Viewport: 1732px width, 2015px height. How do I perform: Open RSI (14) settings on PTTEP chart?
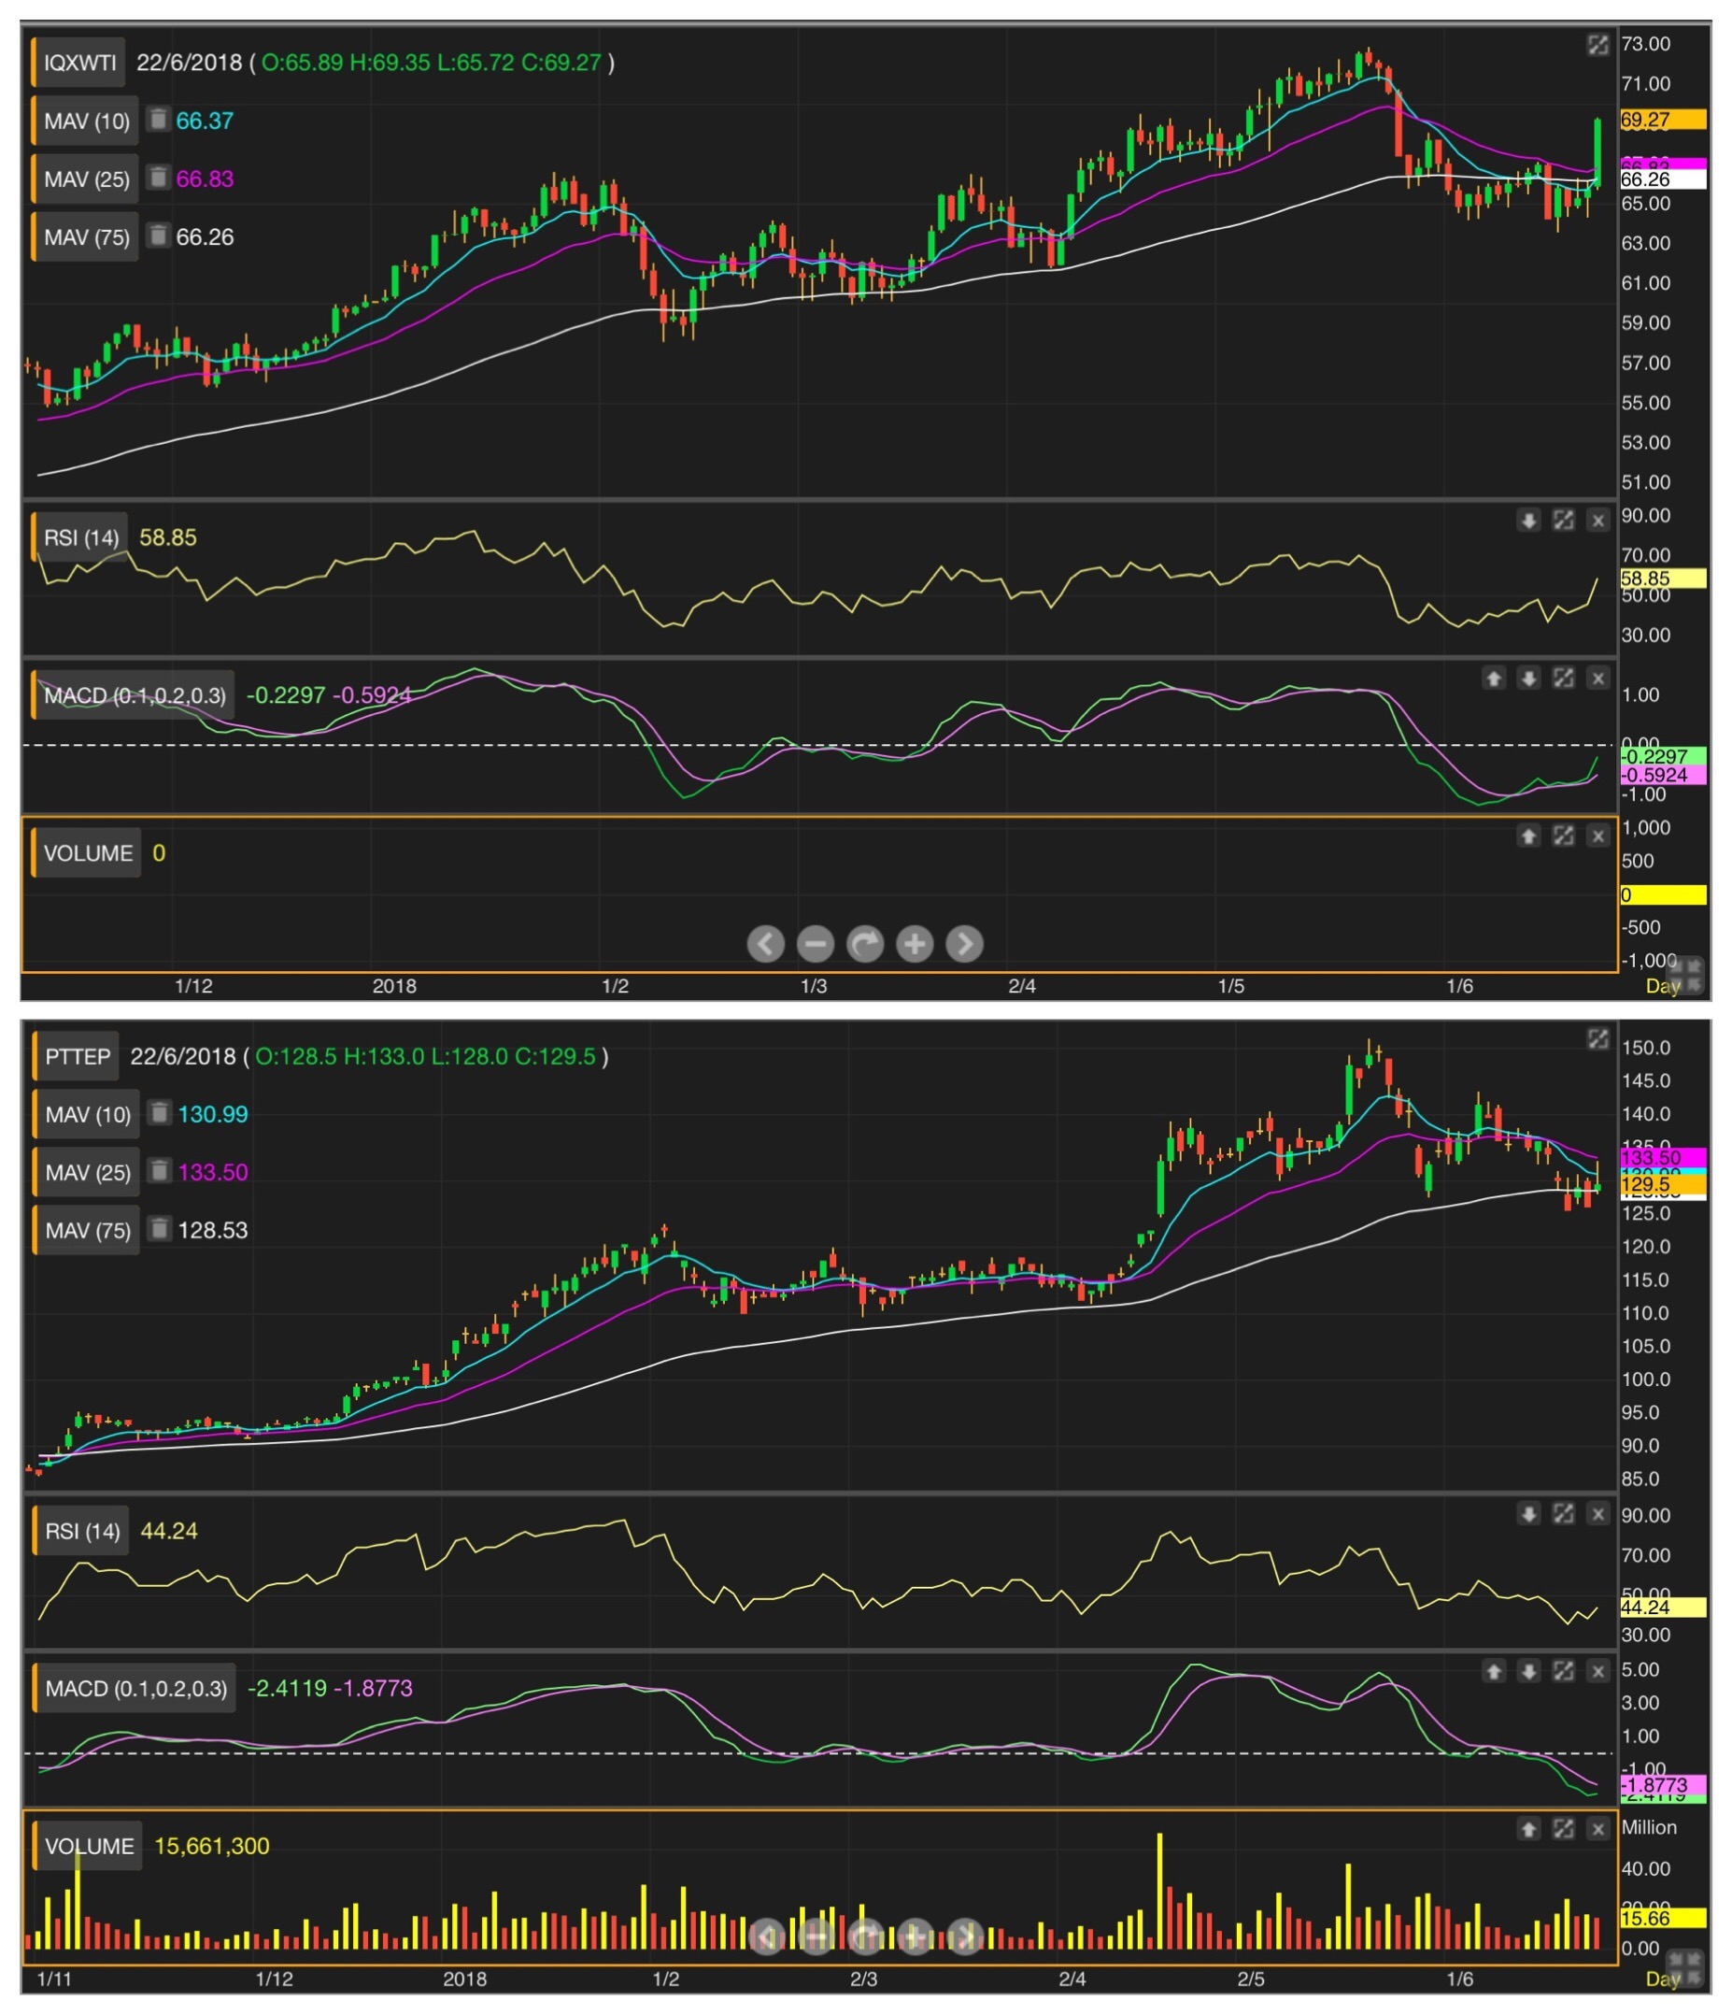[x=80, y=1531]
